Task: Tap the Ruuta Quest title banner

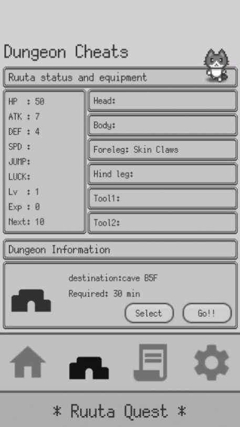Action: pos(120,411)
